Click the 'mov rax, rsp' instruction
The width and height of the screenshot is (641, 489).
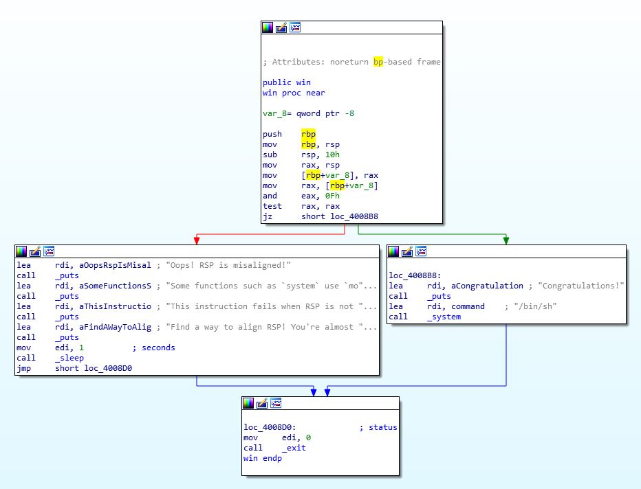301,165
